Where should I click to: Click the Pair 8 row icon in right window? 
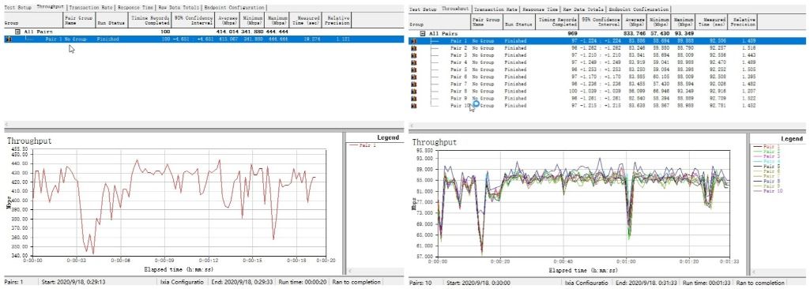pos(413,91)
